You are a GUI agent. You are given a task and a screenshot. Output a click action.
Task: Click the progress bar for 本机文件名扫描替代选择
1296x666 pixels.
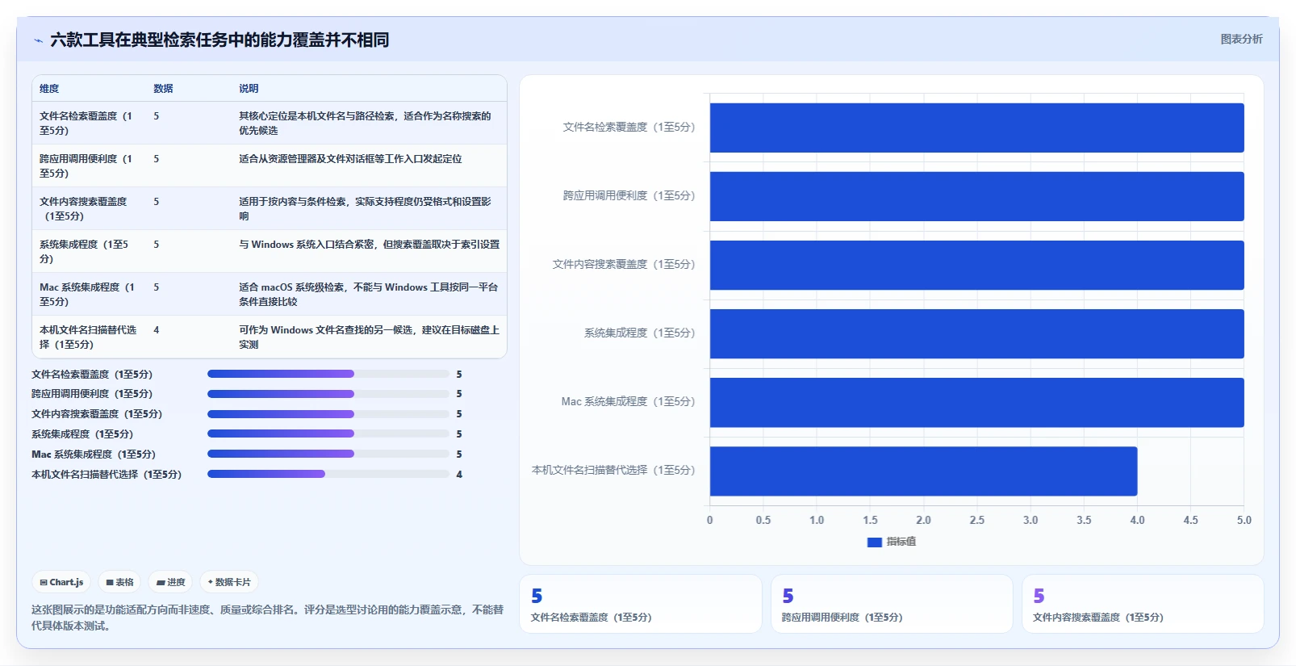click(328, 474)
